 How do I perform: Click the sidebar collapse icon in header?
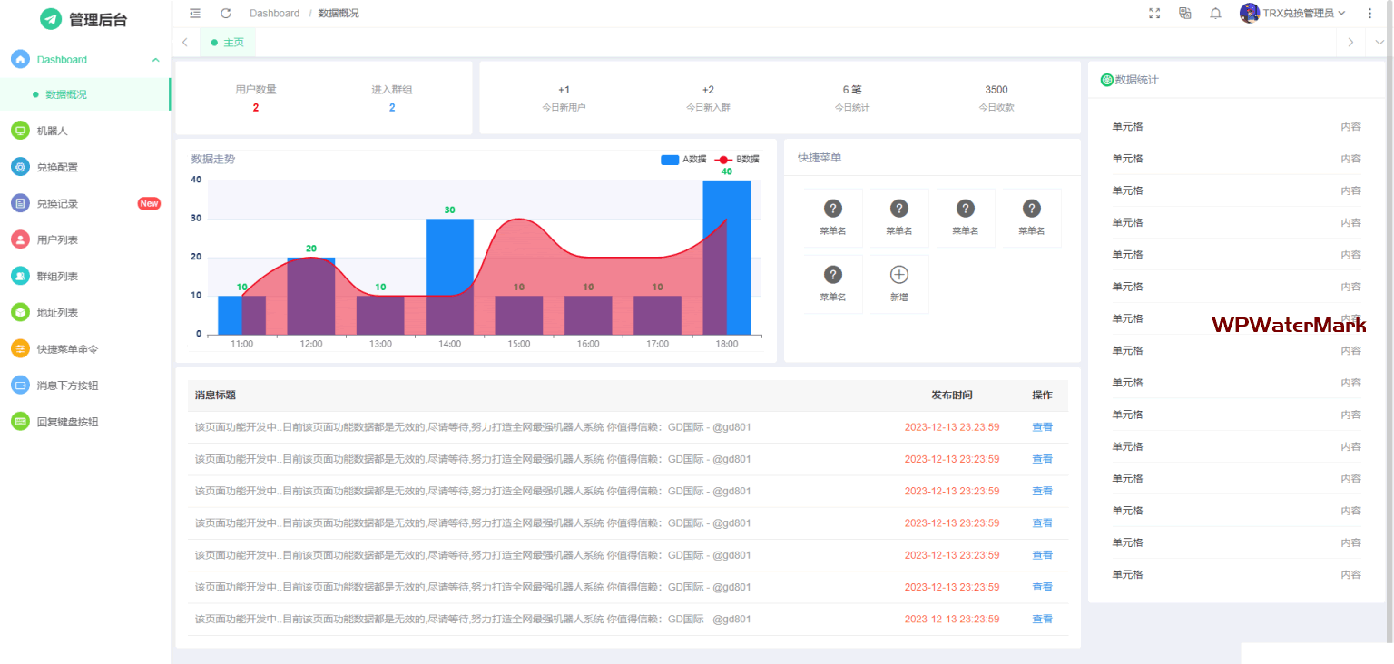click(195, 14)
